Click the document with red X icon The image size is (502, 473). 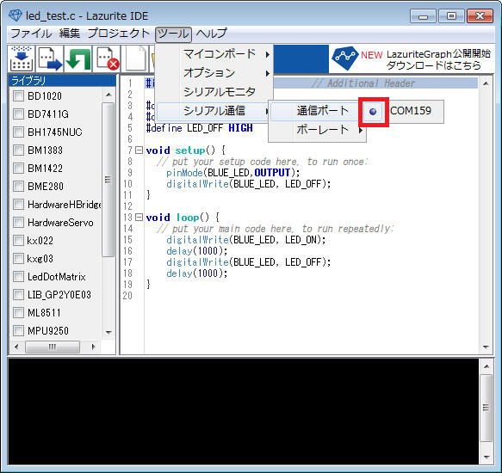tap(107, 58)
